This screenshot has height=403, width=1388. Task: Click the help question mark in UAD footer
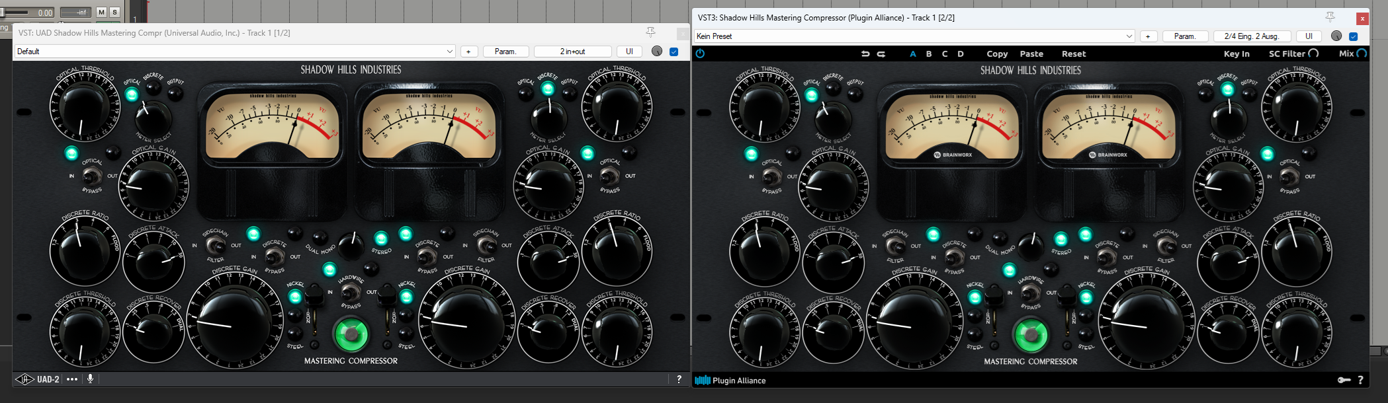point(679,379)
